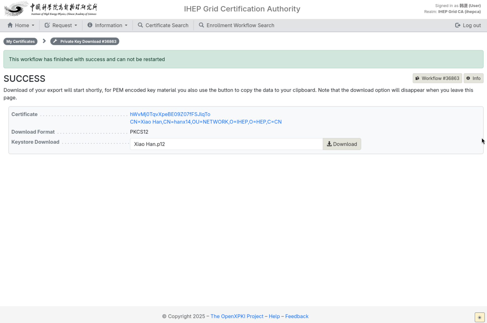Log out of the session

(x=468, y=25)
